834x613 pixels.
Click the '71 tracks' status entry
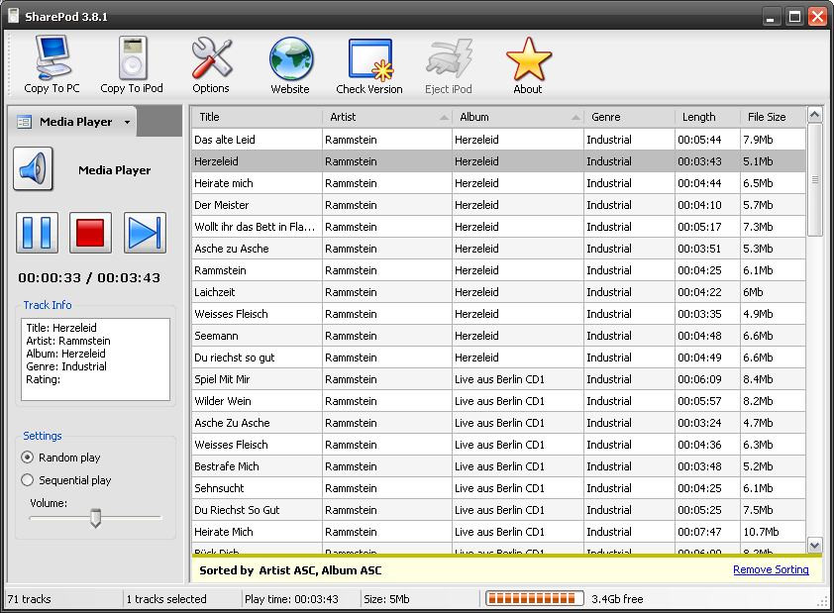tap(30, 599)
